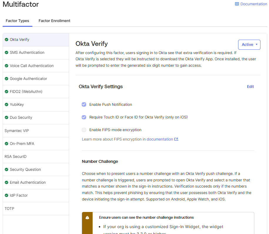
Task: Uncheck Require Touch ID or Face ID
Action: click(x=84, y=117)
